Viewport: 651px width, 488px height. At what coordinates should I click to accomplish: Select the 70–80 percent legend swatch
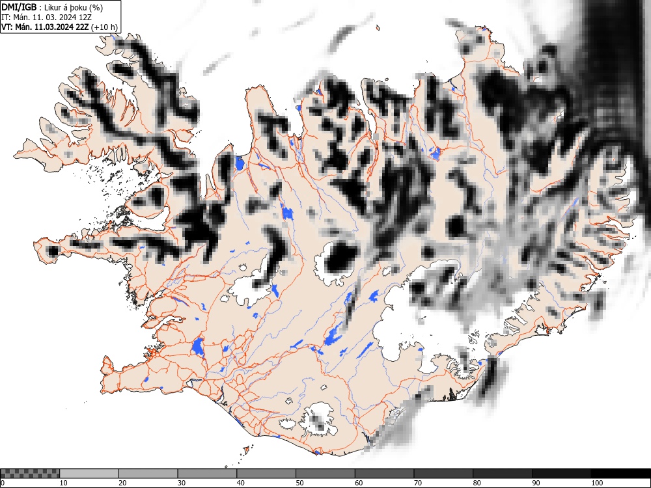tap(443, 474)
